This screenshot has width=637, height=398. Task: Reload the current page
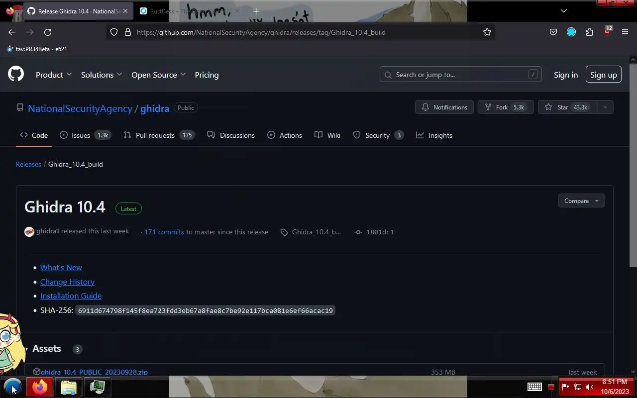point(48,32)
